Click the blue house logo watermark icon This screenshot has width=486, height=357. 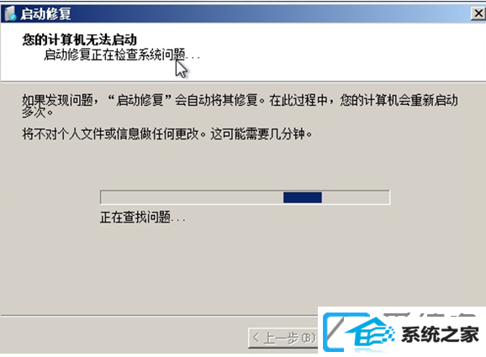(370, 333)
